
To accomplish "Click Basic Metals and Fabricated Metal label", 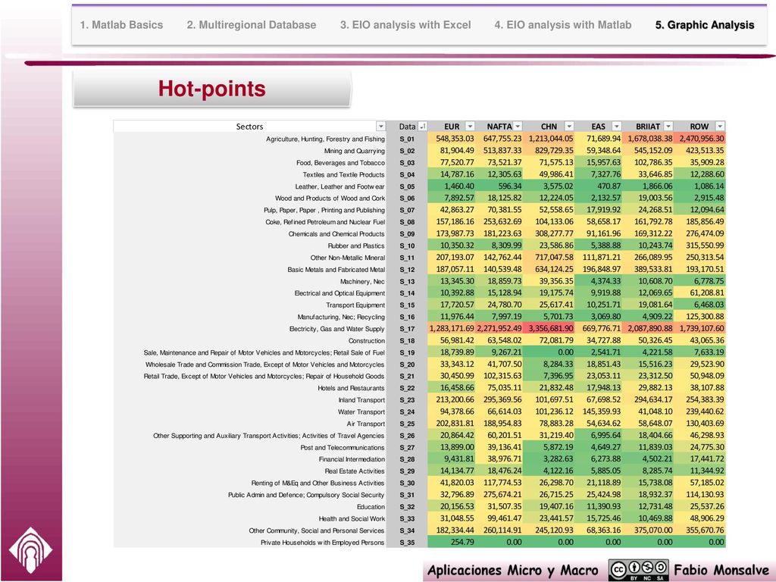I will (x=336, y=270).
